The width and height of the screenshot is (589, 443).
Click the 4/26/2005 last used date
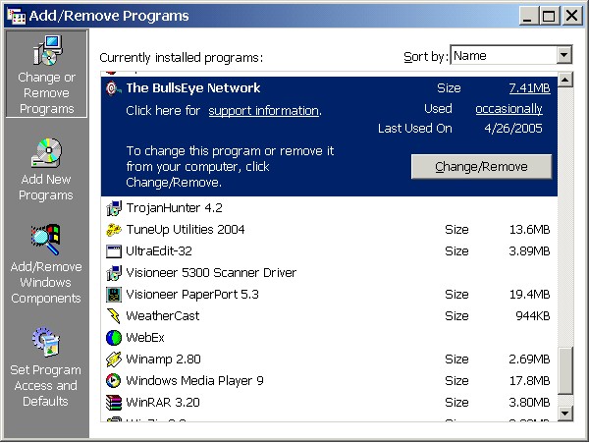[x=513, y=129]
